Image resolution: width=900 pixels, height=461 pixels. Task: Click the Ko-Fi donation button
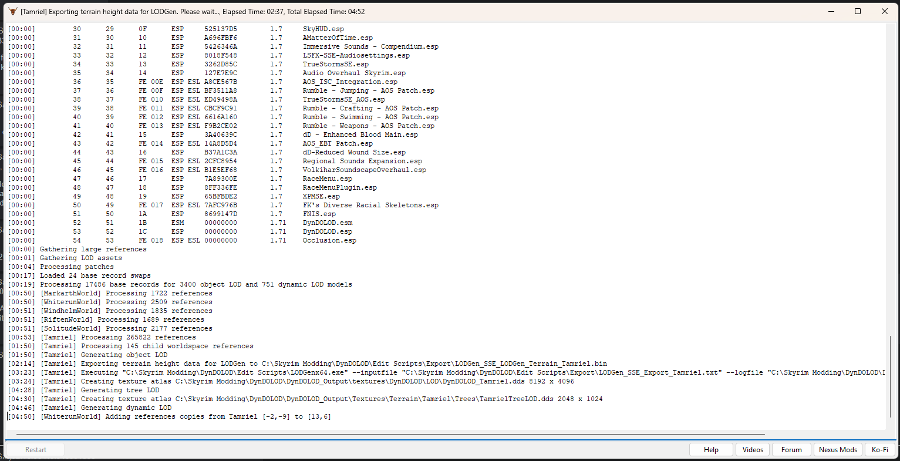pos(880,450)
